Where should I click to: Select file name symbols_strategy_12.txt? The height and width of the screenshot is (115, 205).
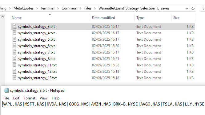pyautogui.click(x=37, y=72)
